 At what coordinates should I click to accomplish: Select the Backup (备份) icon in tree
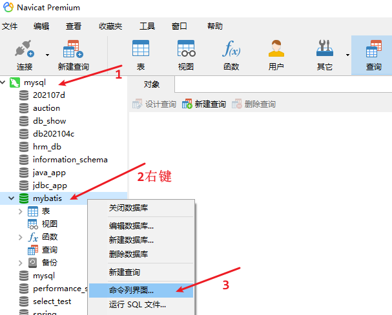coord(33,263)
